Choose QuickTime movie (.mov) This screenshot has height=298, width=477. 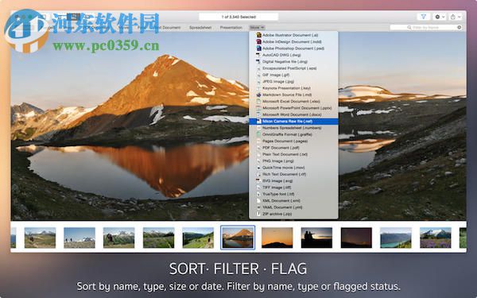pyautogui.click(x=293, y=168)
